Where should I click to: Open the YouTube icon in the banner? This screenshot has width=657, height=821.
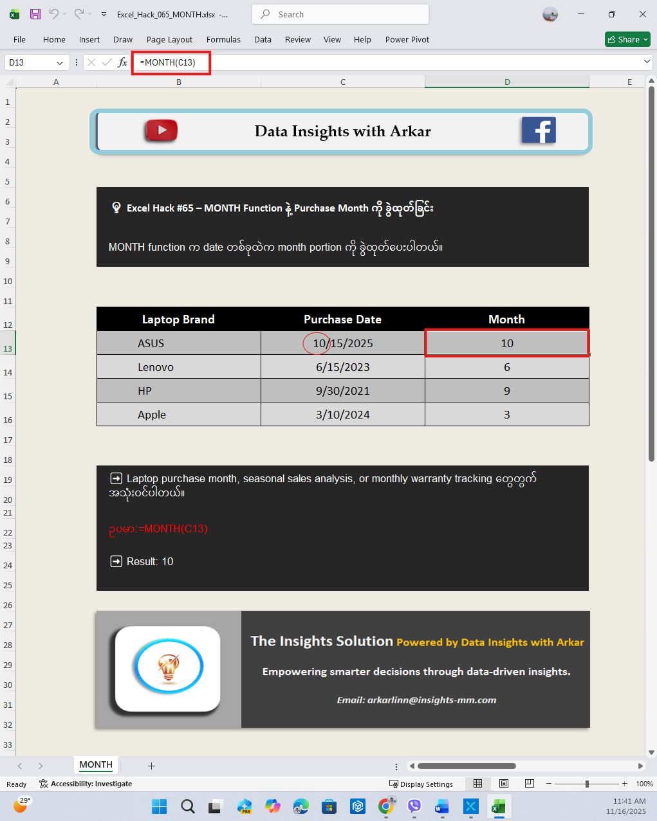coord(161,131)
